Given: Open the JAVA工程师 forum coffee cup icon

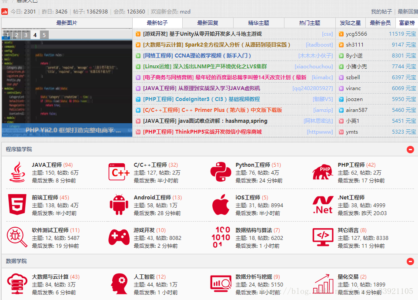Looking at the screenshot, I should (x=17, y=172).
